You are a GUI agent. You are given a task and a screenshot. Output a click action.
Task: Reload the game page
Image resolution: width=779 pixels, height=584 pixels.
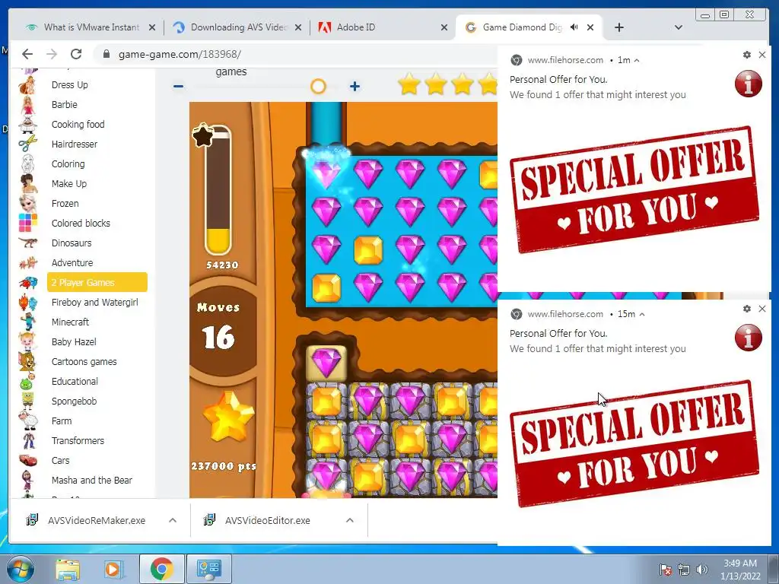(76, 54)
